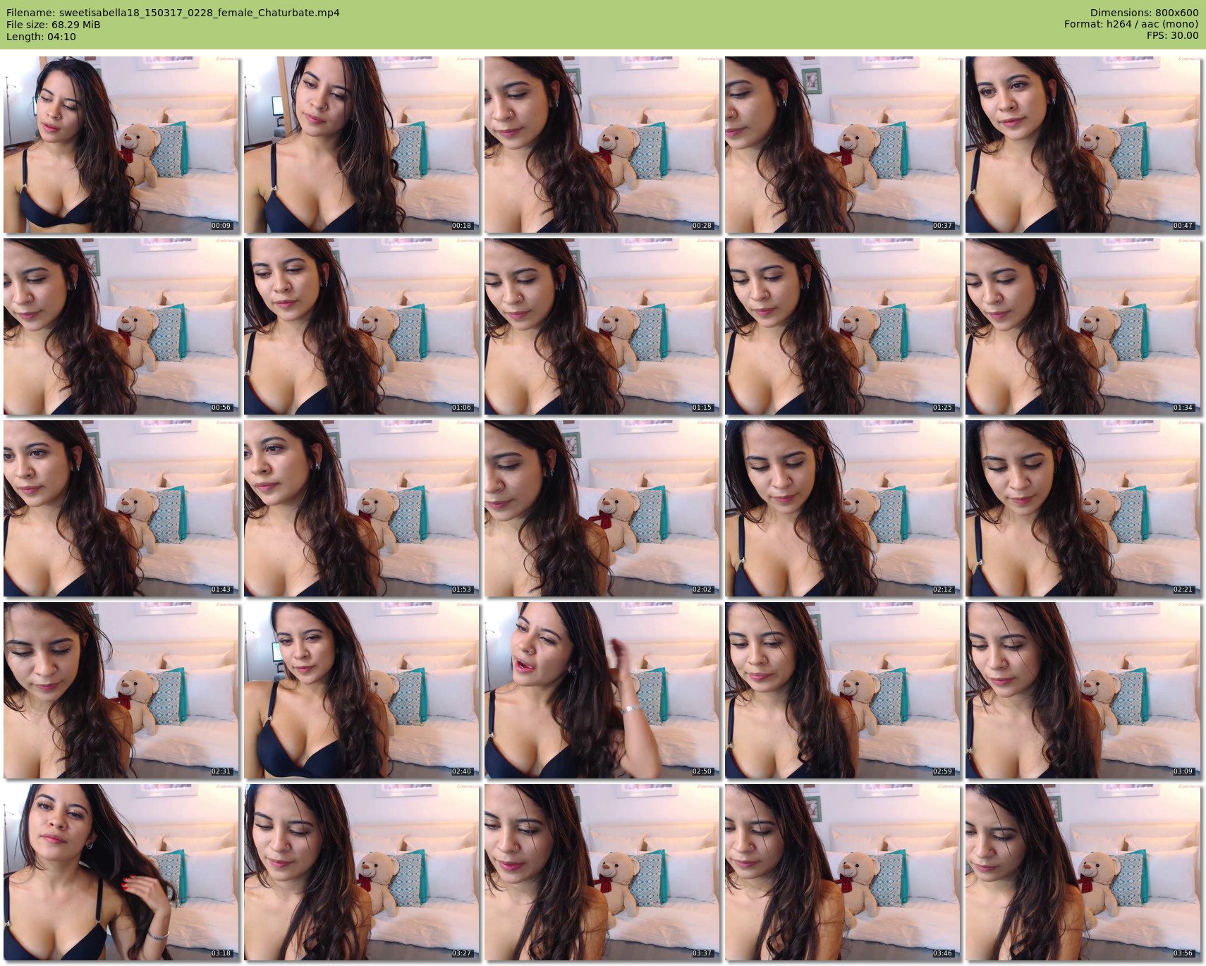Click the thumbnail timestamped 00:09
Image resolution: width=1206 pixels, height=966 pixels.
121,145
